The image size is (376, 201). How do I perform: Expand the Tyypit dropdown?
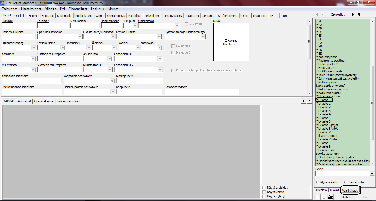click(372, 174)
